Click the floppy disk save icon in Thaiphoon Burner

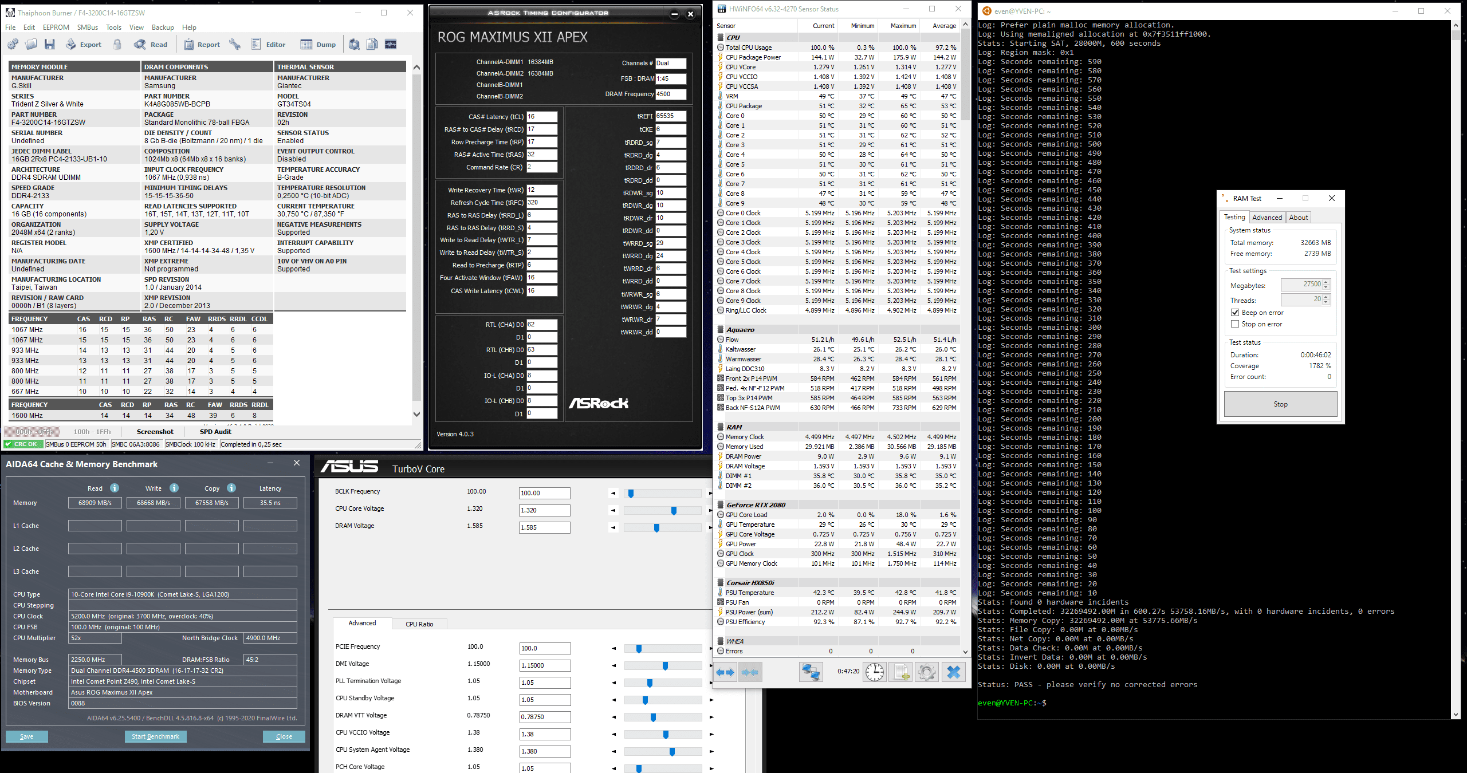pos(50,44)
